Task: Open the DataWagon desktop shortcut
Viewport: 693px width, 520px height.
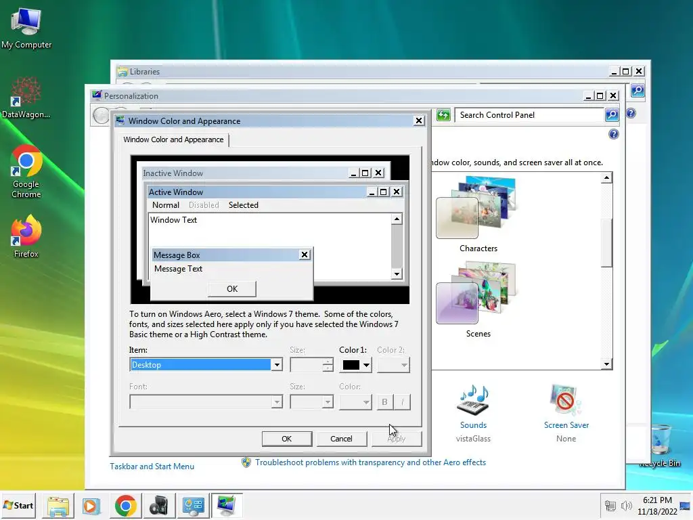Action: [x=26, y=98]
